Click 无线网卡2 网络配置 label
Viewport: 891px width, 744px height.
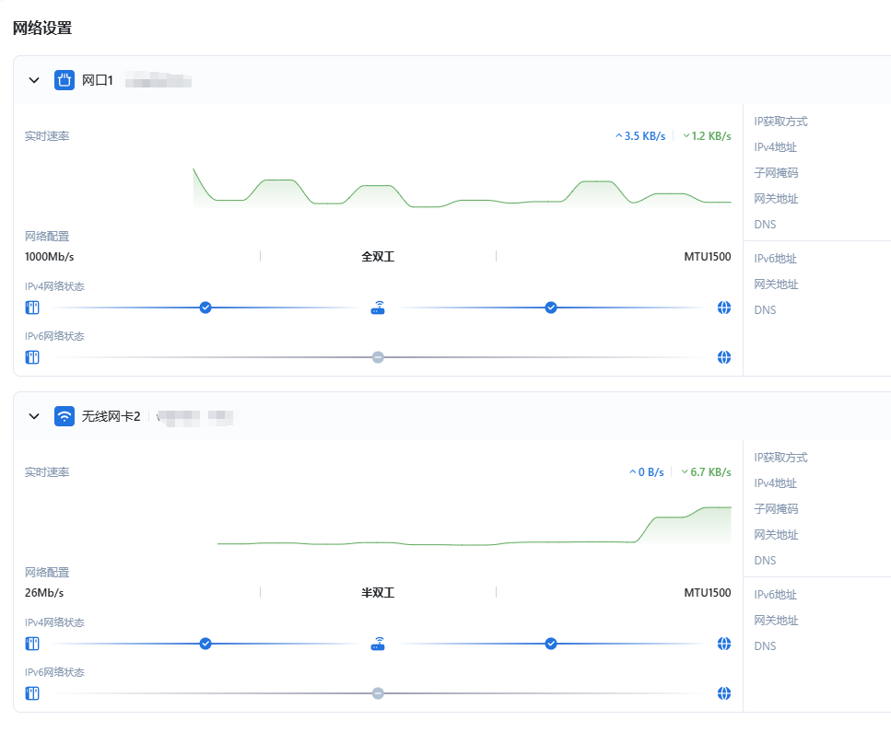47,573
